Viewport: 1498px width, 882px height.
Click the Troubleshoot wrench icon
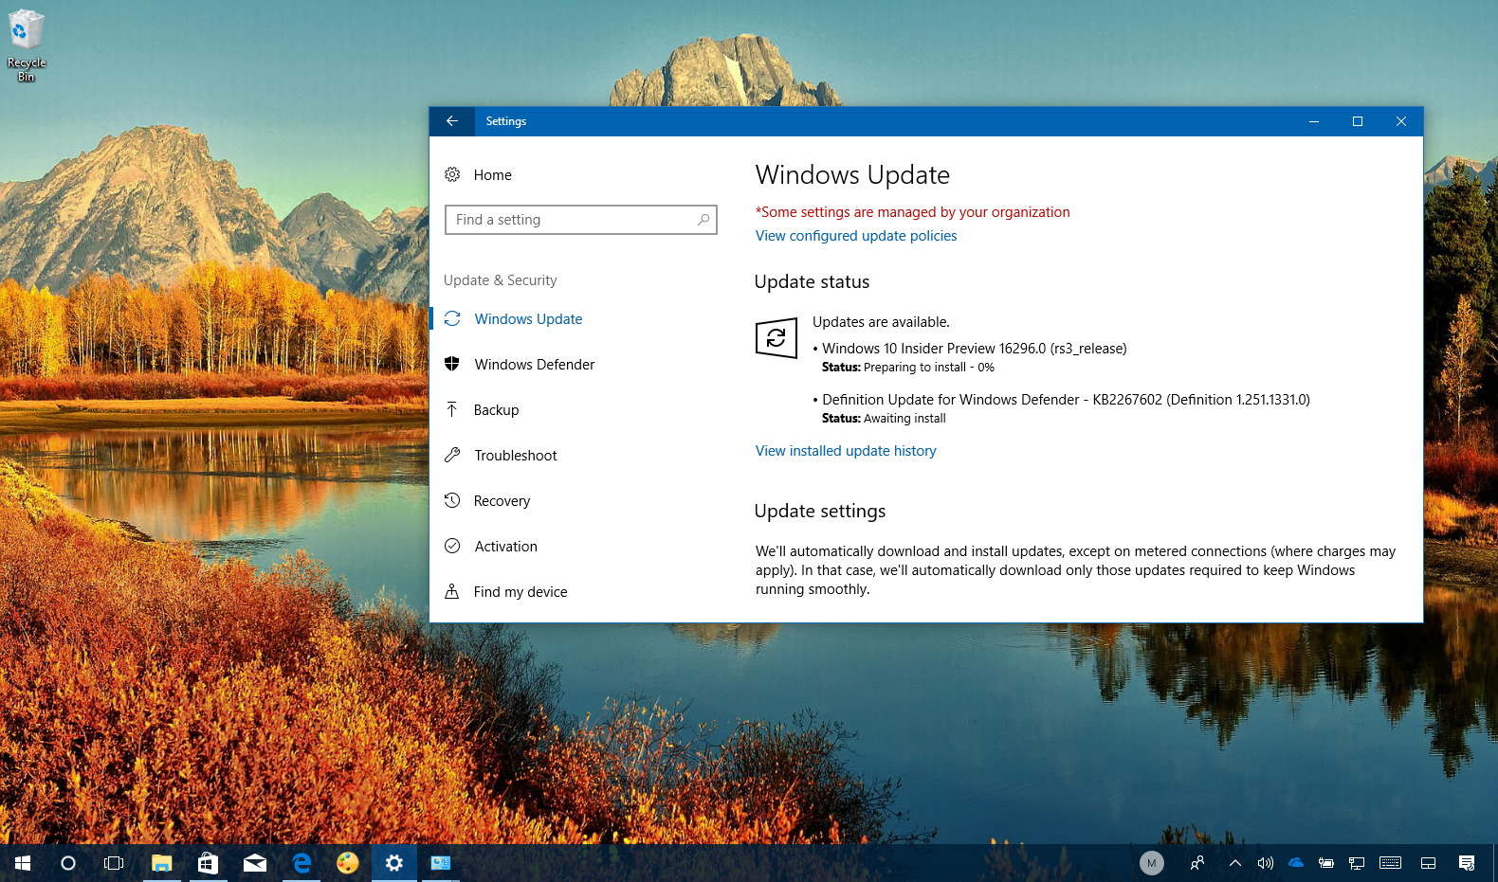(452, 455)
